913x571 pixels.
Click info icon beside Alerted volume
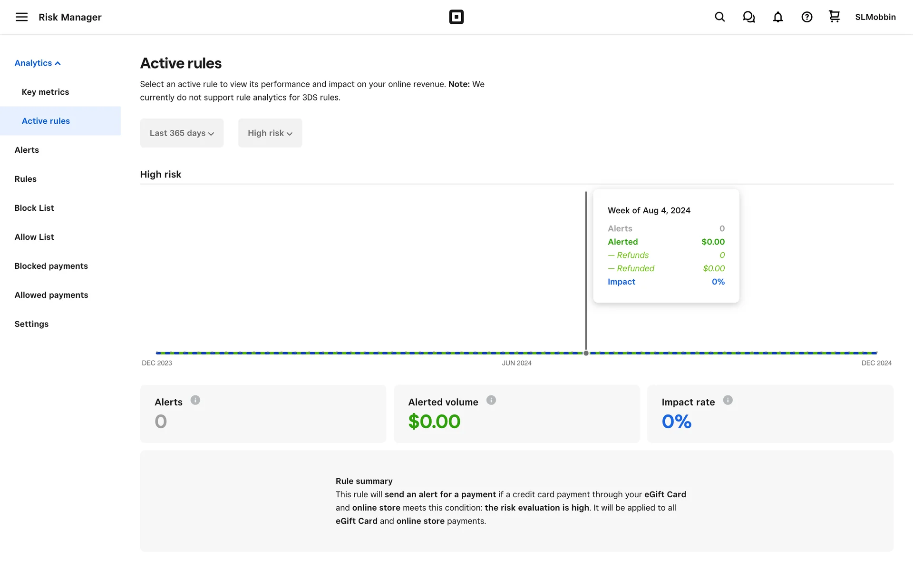pyautogui.click(x=491, y=400)
